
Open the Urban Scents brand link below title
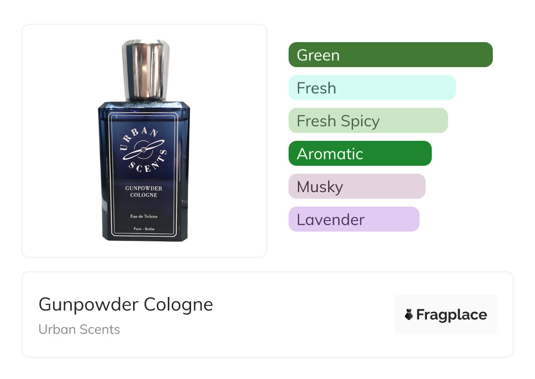click(x=79, y=329)
